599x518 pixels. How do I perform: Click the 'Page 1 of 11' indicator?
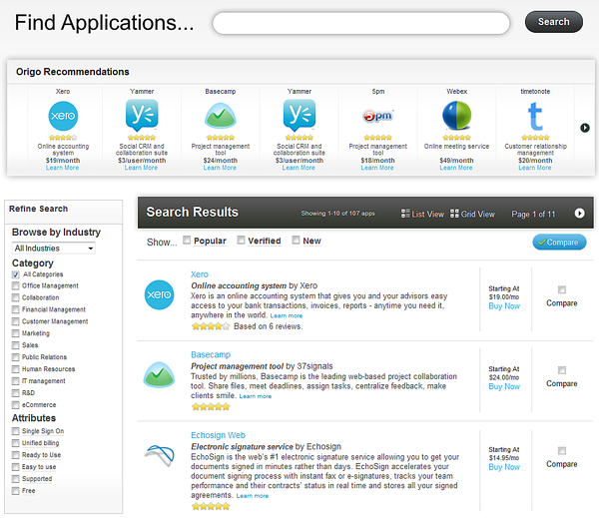pyautogui.click(x=533, y=215)
